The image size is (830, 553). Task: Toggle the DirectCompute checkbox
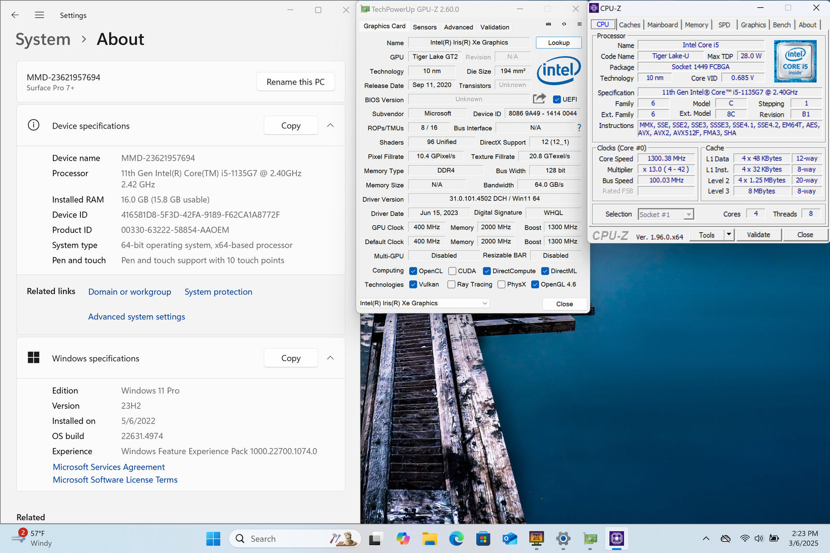[x=487, y=271]
